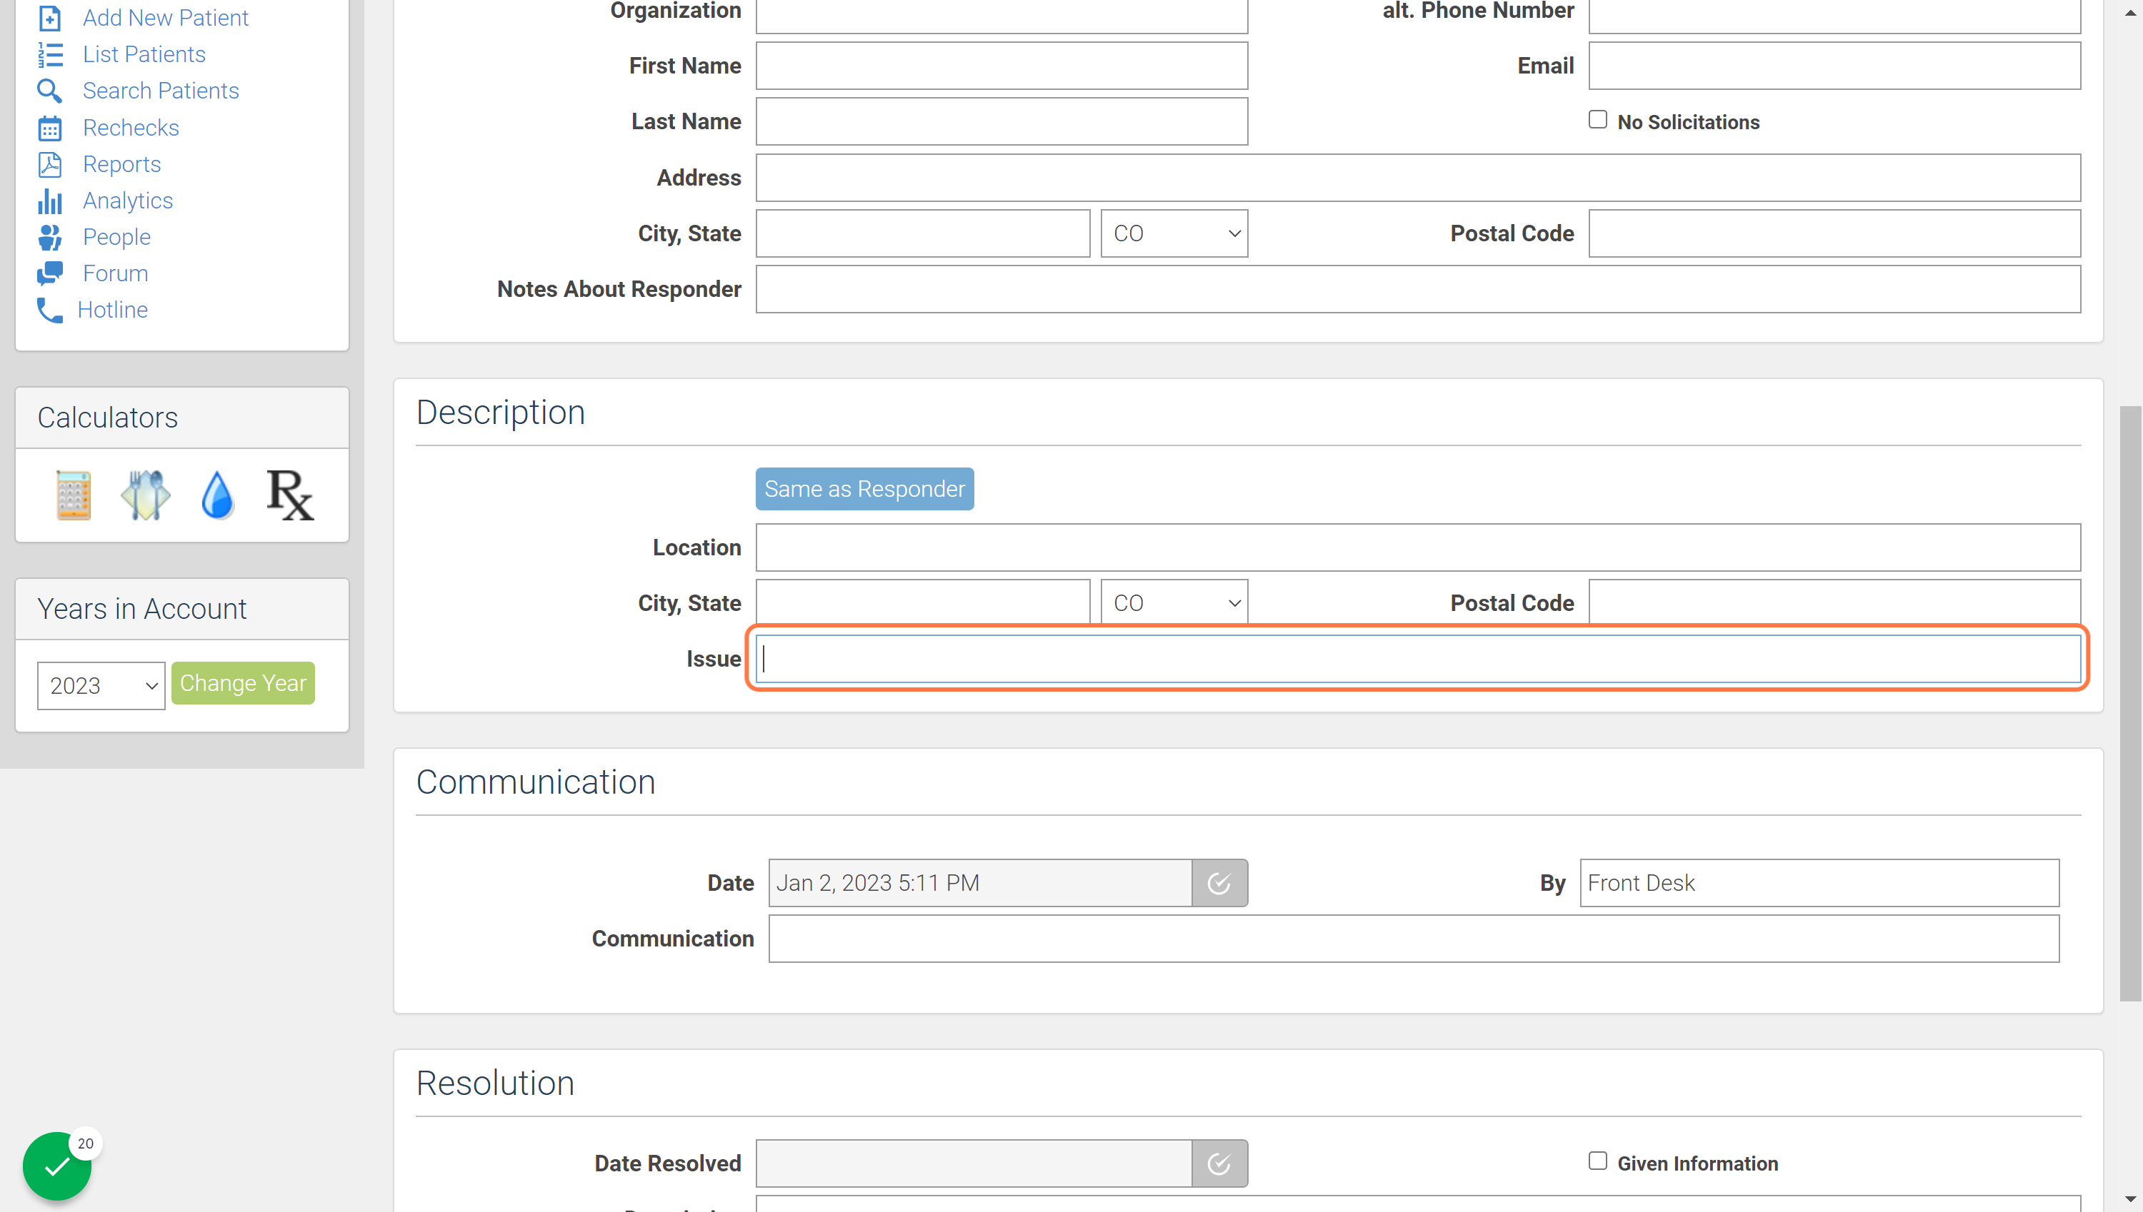
Task: Open the Rx prescription calculator
Action: click(290, 495)
